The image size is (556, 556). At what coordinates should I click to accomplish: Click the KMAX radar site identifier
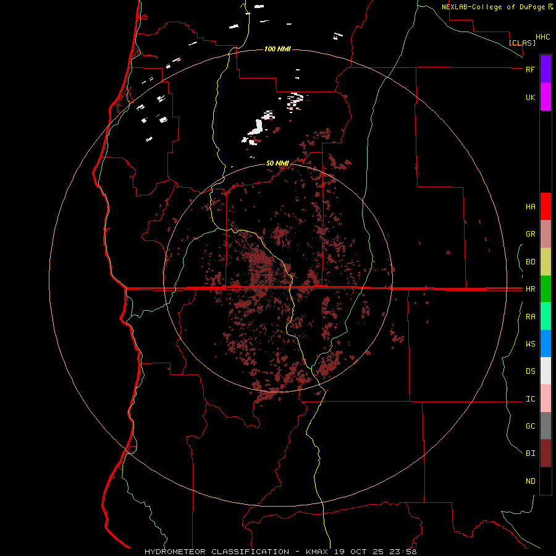coord(317,552)
